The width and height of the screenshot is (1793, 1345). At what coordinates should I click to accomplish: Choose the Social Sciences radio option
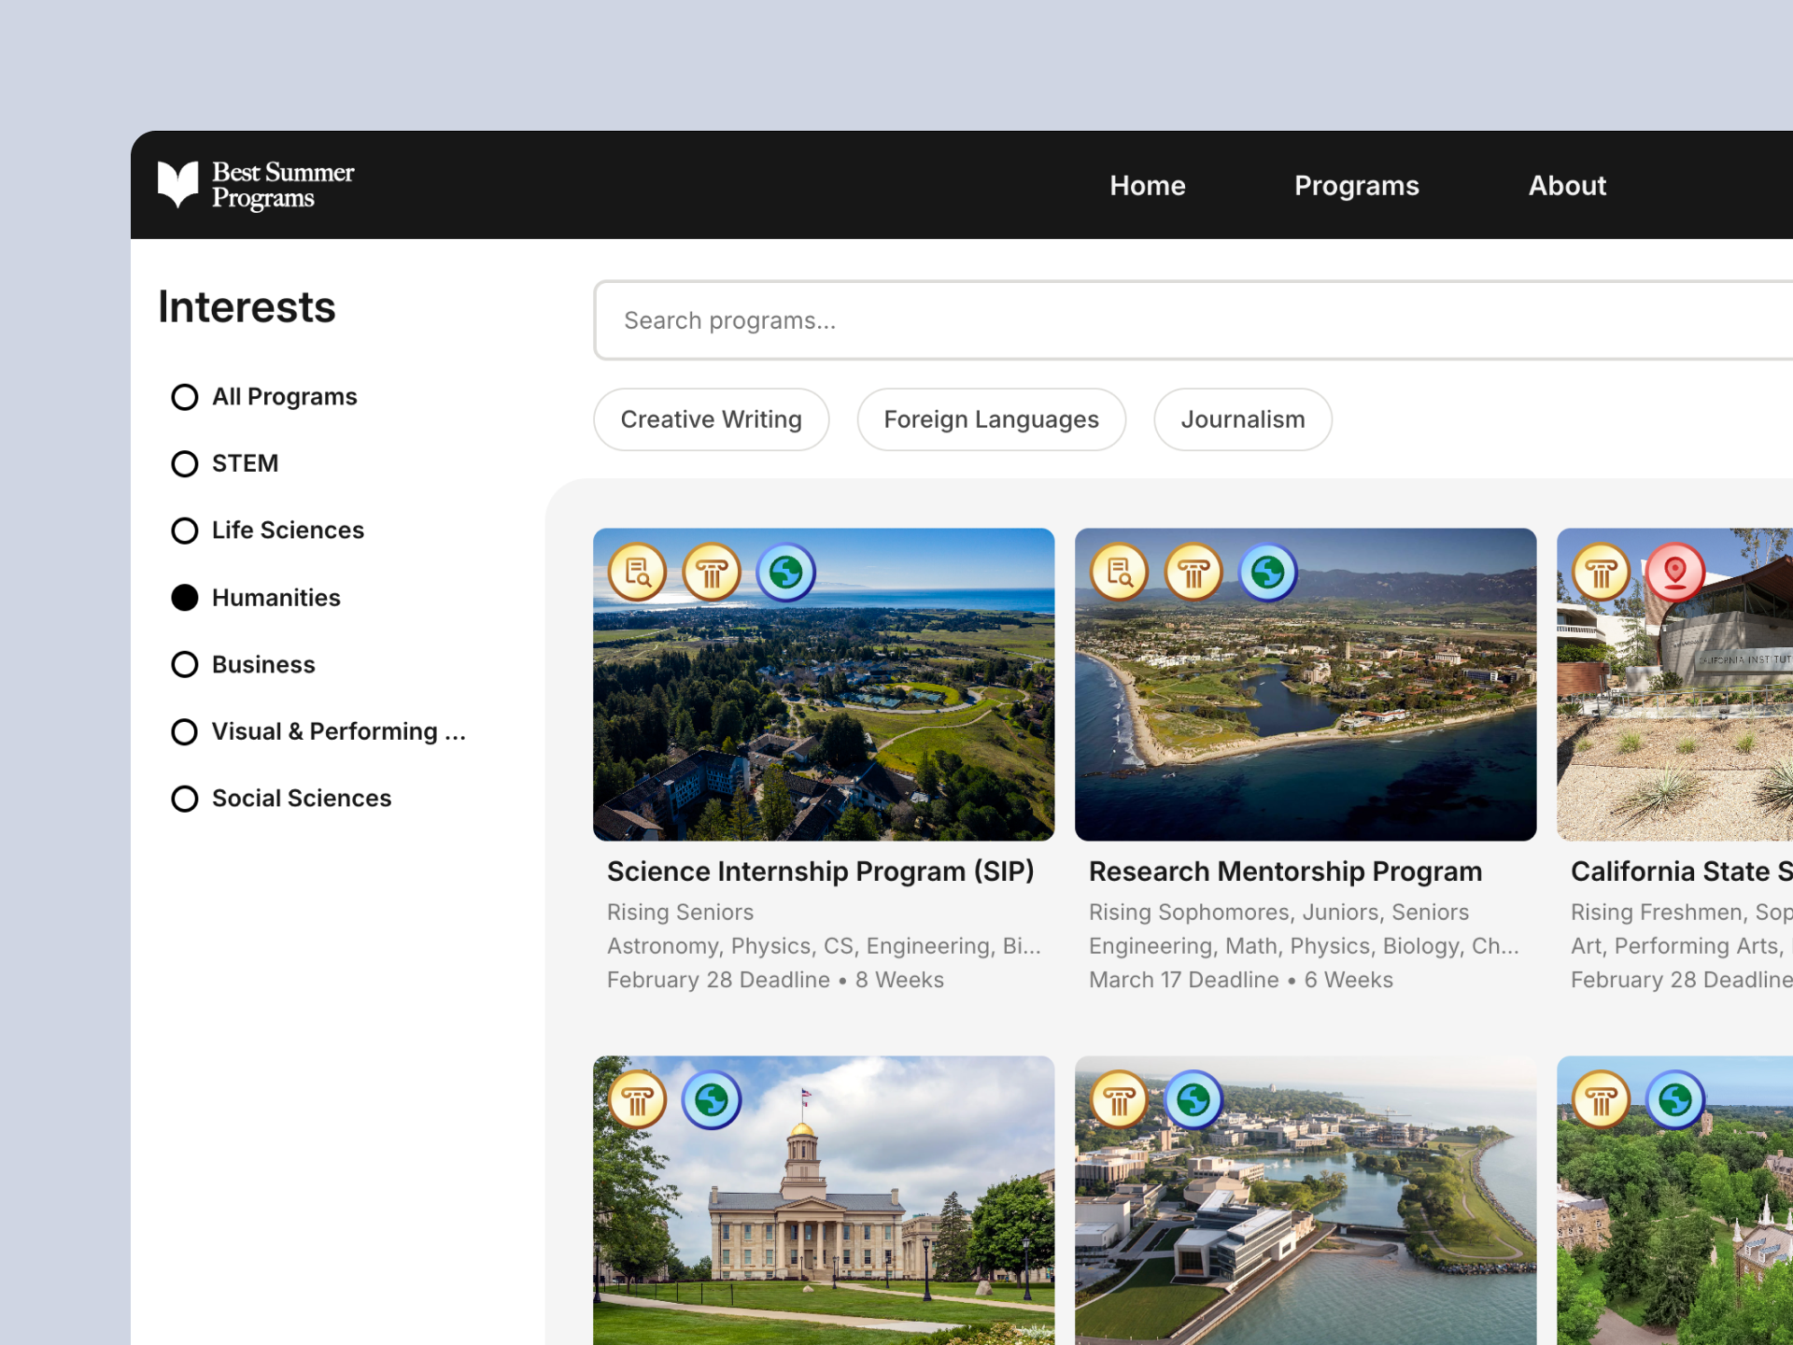[x=185, y=799]
